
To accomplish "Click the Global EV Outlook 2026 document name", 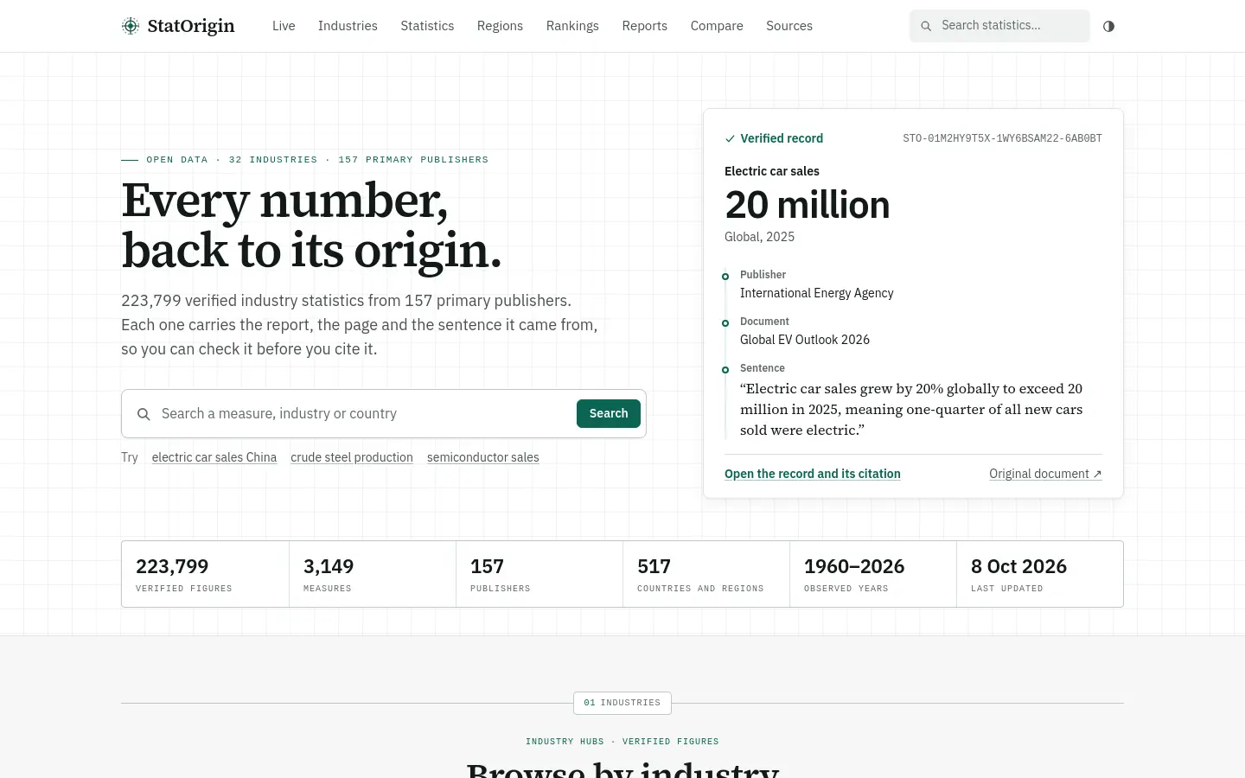I will [x=805, y=340].
